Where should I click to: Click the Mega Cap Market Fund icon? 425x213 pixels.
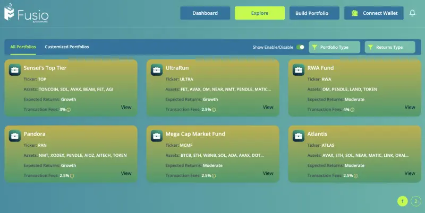click(156, 136)
